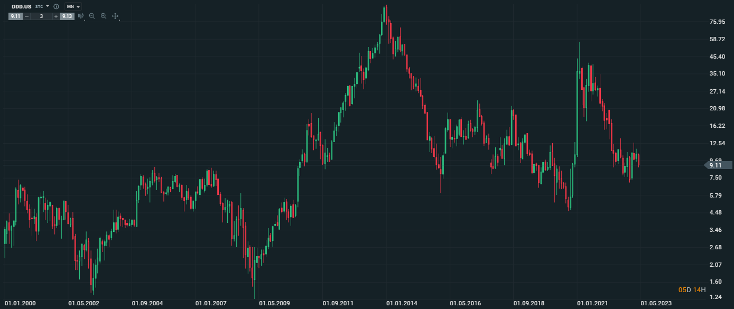
Task: Open instrument info for DDD.US
Action: pyautogui.click(x=56, y=6)
